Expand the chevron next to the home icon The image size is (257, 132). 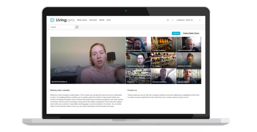click(x=172, y=20)
